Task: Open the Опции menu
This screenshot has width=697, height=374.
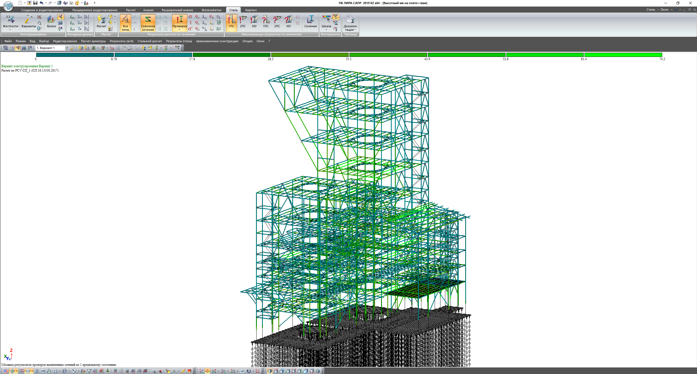Action: pyautogui.click(x=247, y=41)
